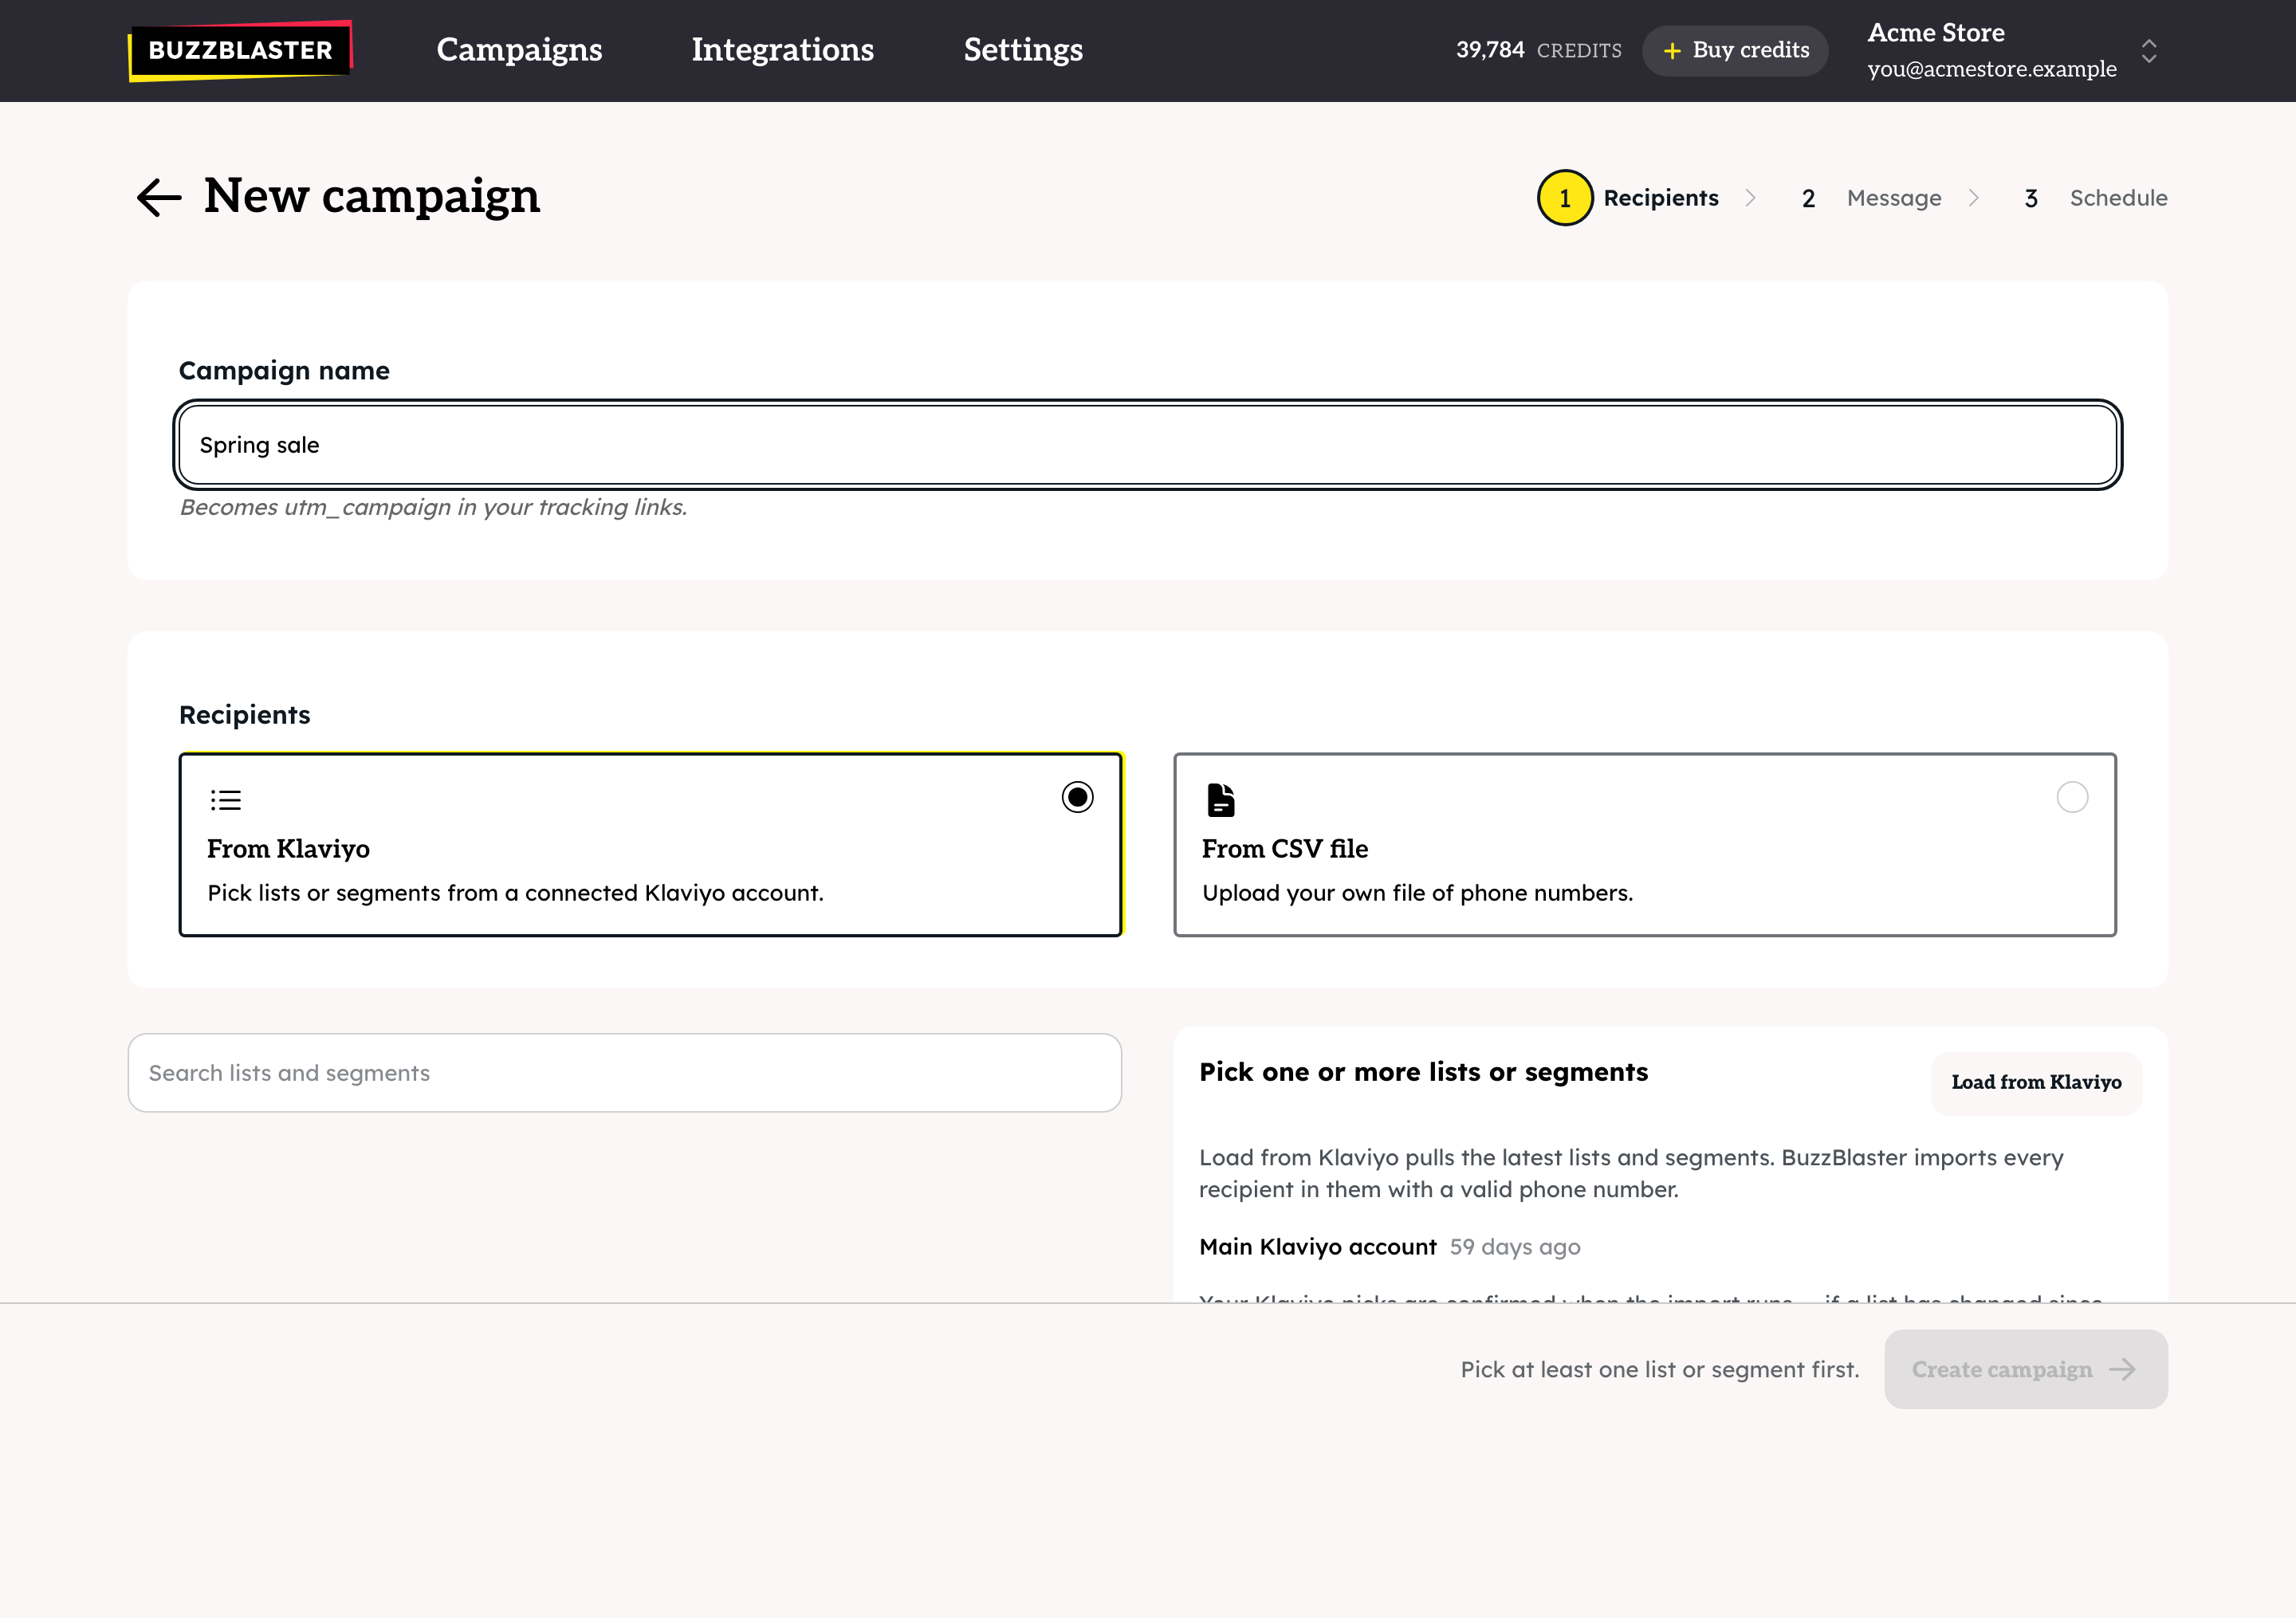Click the Create campaign button
Image resolution: width=2296 pixels, height=1618 pixels.
pyautogui.click(x=2026, y=1369)
